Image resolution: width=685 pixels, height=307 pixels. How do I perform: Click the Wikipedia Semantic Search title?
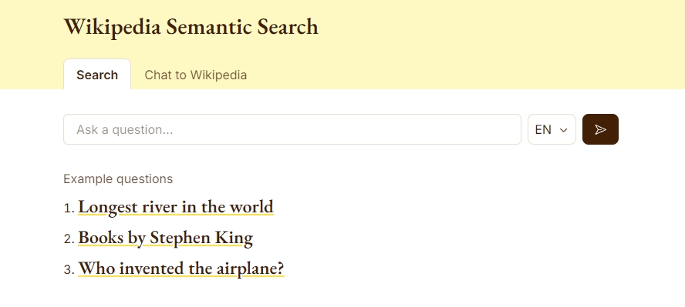(x=191, y=27)
